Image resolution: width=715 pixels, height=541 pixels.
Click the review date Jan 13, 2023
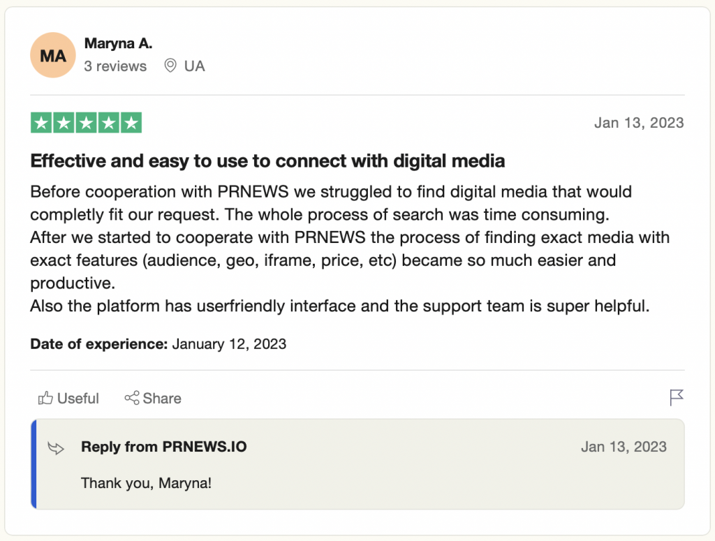639,123
